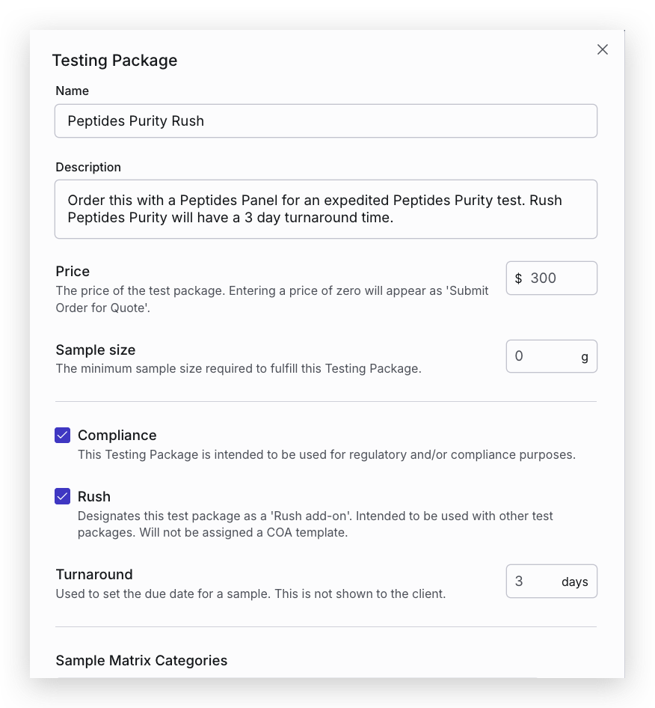
Task: Click the 'g' unit in Sample size field
Action: pos(585,357)
